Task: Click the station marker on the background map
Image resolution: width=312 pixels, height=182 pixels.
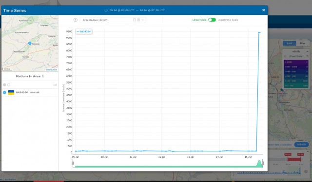Action: tap(282, 90)
